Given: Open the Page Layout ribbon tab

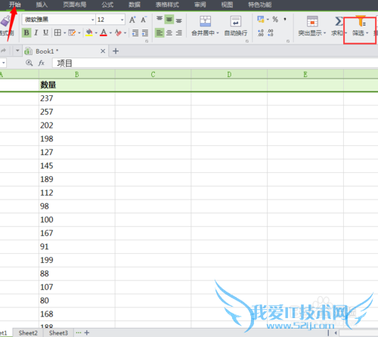Looking at the screenshot, I should coord(75,5).
